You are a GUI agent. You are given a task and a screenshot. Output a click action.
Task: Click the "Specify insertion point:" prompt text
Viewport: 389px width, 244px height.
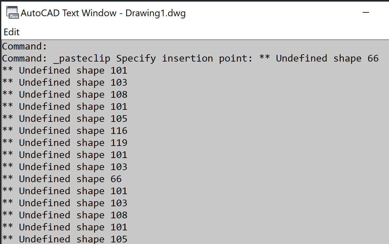(x=185, y=58)
